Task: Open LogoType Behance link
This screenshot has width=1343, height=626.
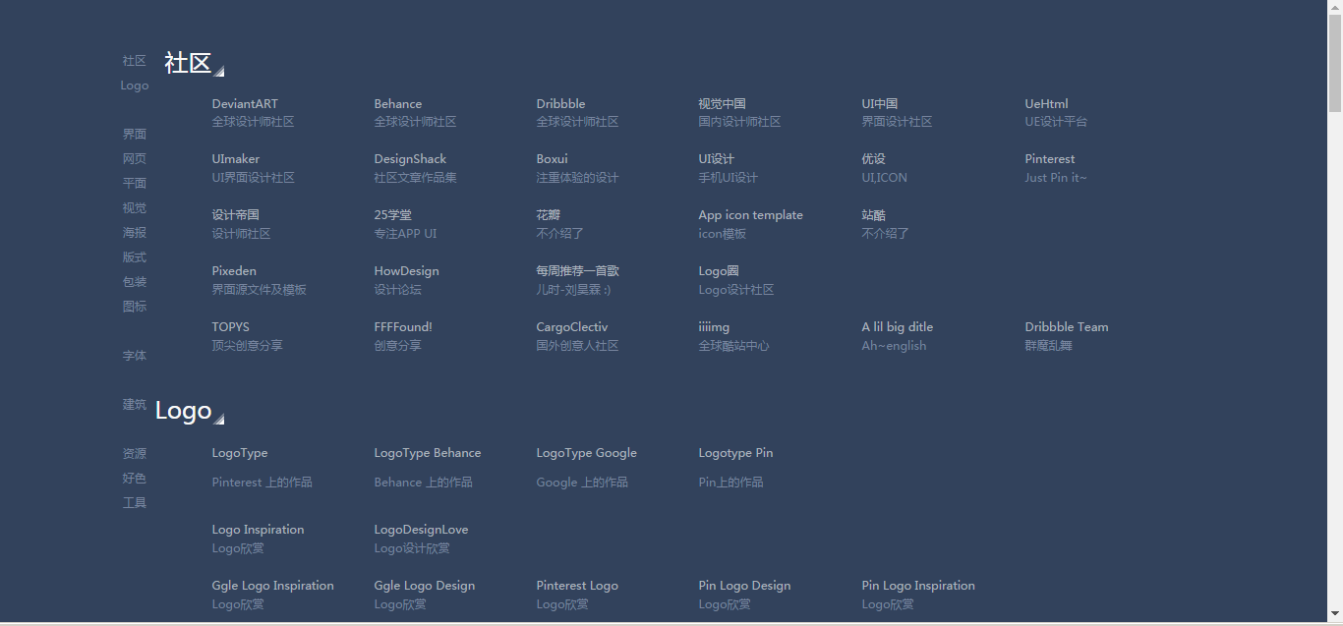Action: [x=428, y=453]
